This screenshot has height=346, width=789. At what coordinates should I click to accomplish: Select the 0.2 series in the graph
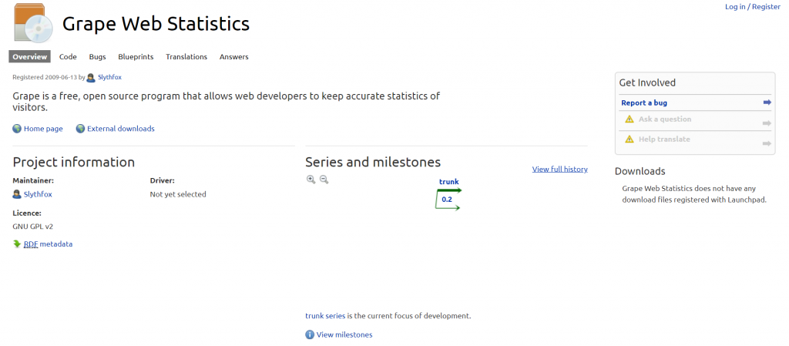pyautogui.click(x=447, y=200)
